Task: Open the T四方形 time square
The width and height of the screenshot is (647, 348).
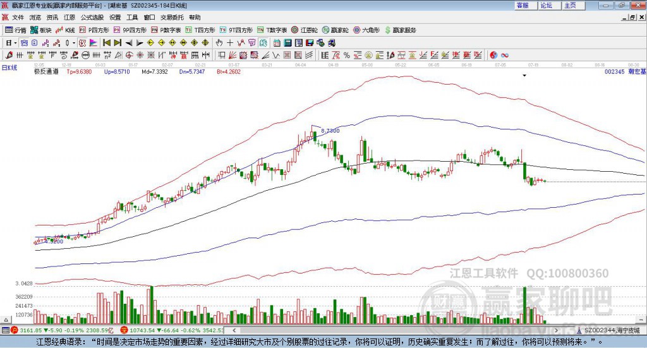Action: pyautogui.click(x=200, y=30)
